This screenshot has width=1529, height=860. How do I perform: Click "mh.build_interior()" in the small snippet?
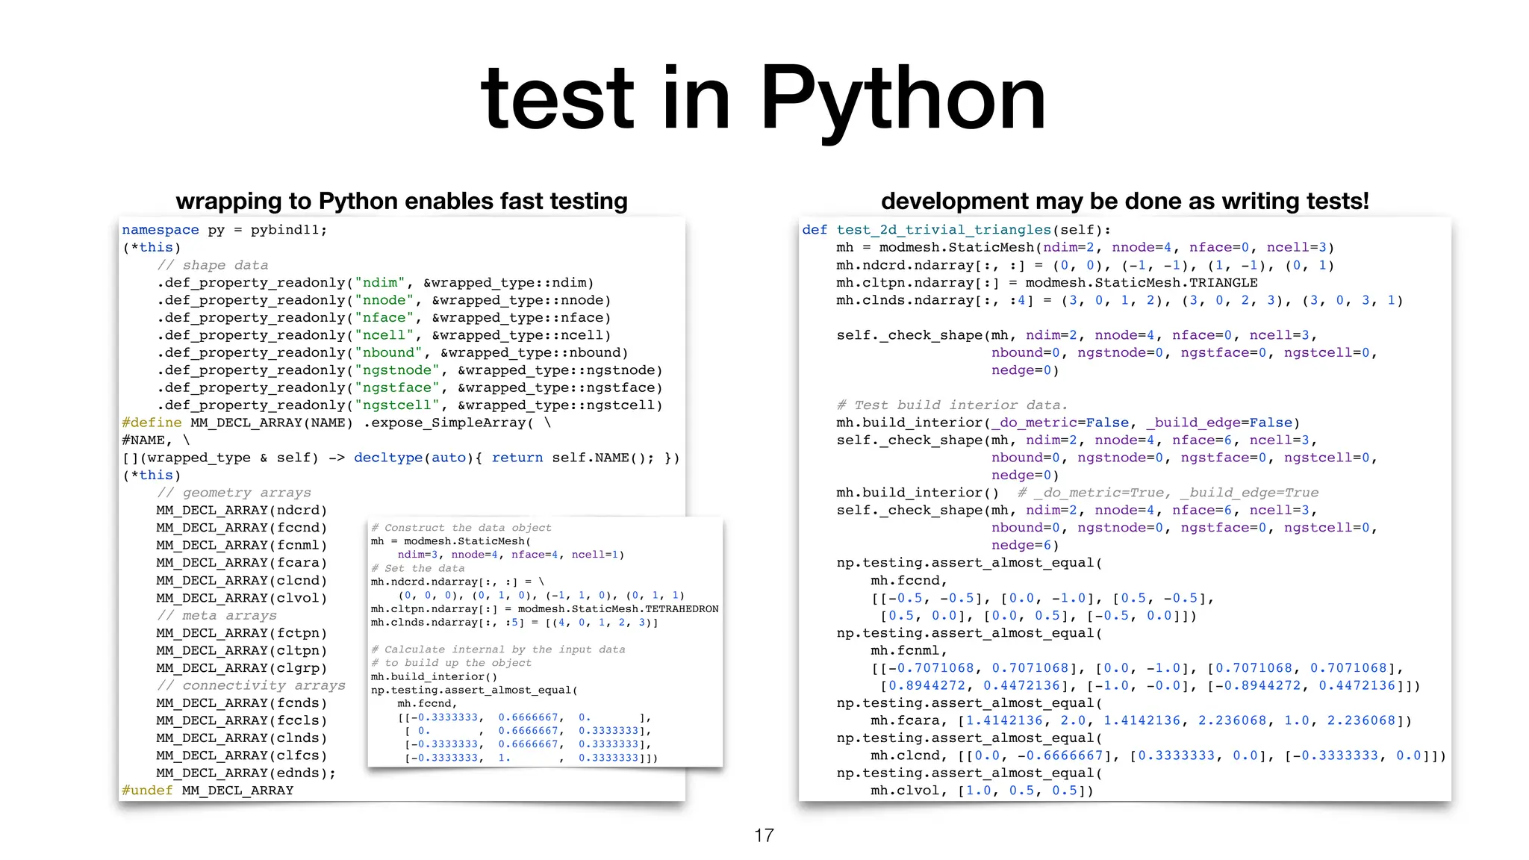coord(435,677)
